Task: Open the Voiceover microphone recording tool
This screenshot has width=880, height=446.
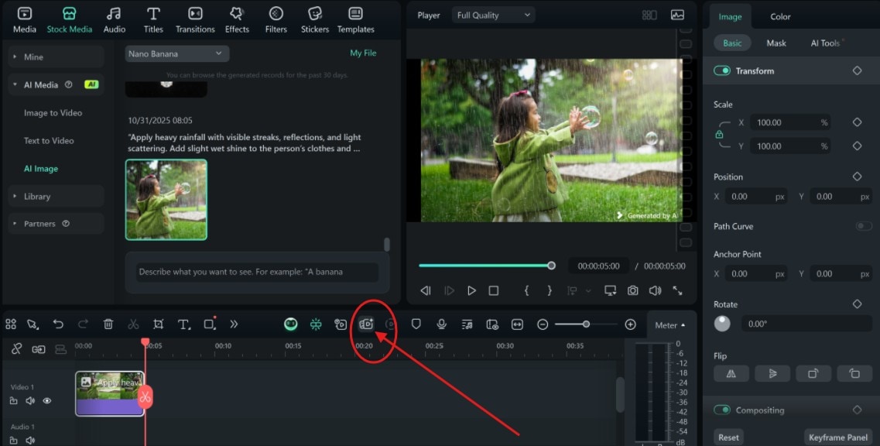Action: (x=441, y=324)
